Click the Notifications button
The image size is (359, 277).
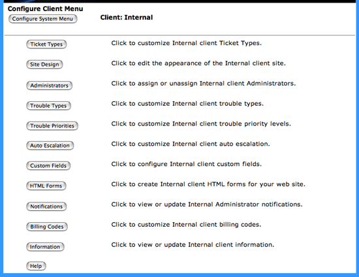click(46, 206)
